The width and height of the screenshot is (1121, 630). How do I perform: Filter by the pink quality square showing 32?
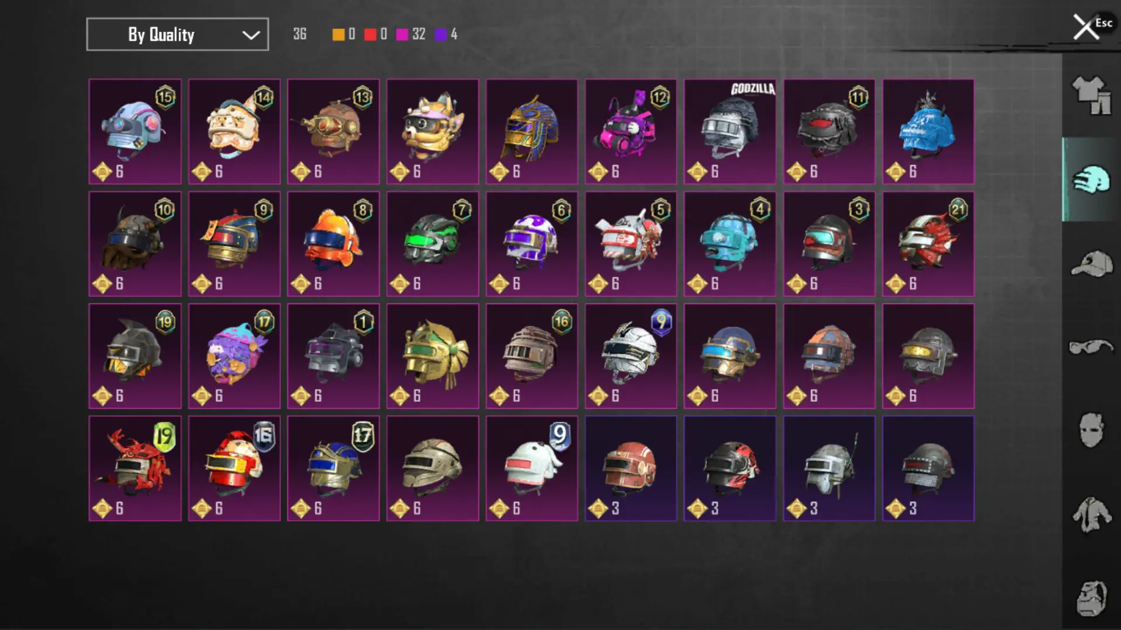pos(402,34)
